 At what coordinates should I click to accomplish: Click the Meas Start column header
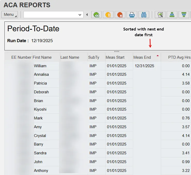[x=115, y=57]
